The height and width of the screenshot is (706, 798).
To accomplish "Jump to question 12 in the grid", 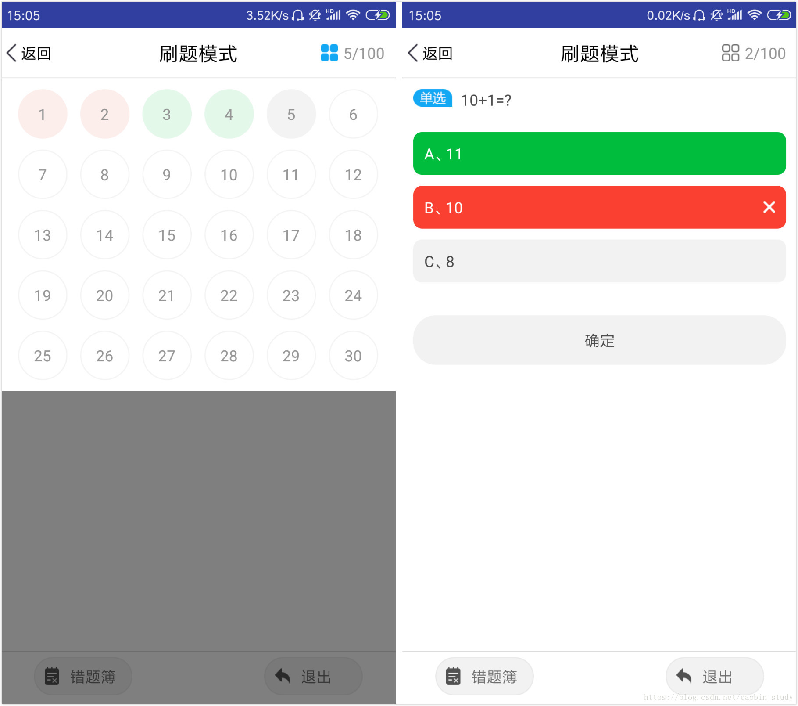I will pos(353,174).
